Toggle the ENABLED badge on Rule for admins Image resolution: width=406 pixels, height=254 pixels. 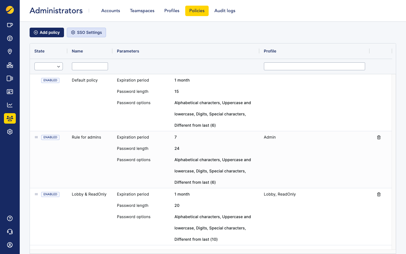(50, 137)
